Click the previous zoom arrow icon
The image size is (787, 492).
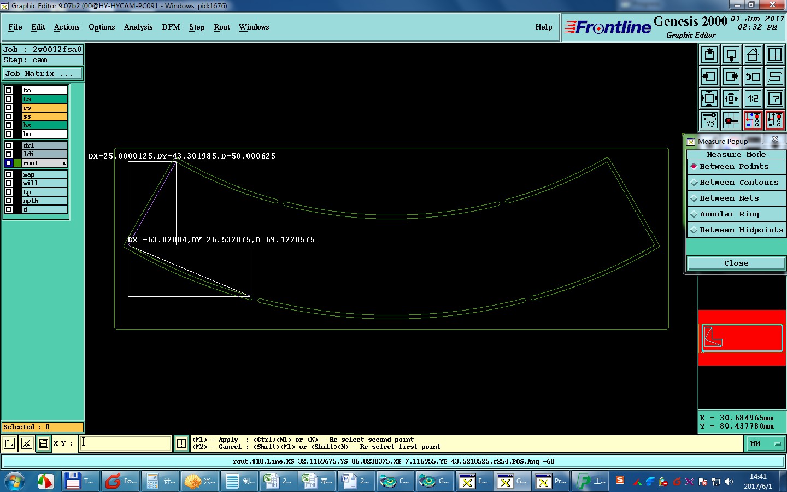click(x=753, y=77)
